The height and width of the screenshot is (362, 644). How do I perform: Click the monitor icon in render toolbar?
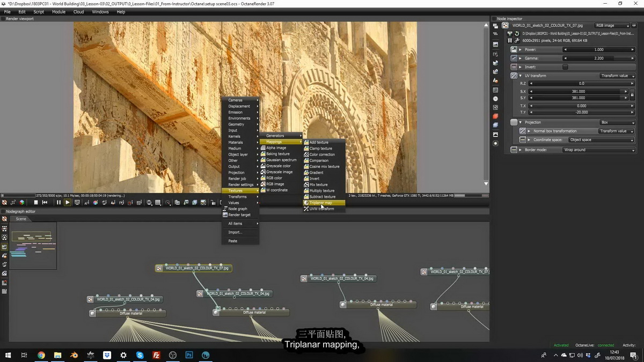click(77, 203)
